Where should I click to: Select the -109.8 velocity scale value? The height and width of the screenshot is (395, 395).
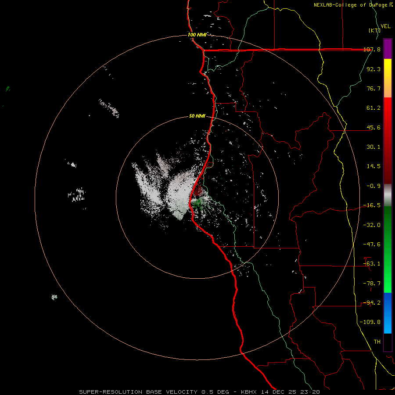[x=370, y=322]
